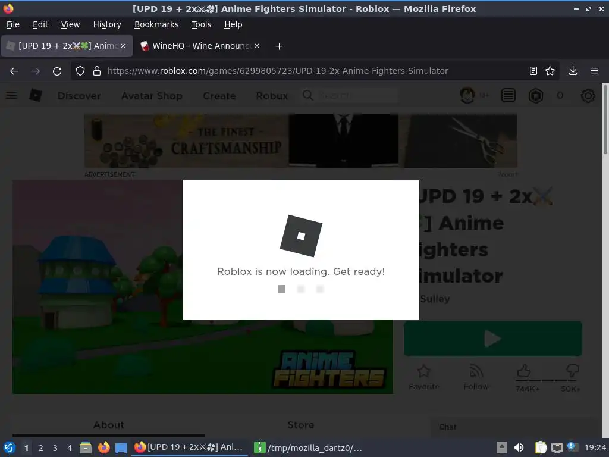This screenshot has height=457, width=609.
Task: Click the Report advertisement link
Action: (507, 174)
